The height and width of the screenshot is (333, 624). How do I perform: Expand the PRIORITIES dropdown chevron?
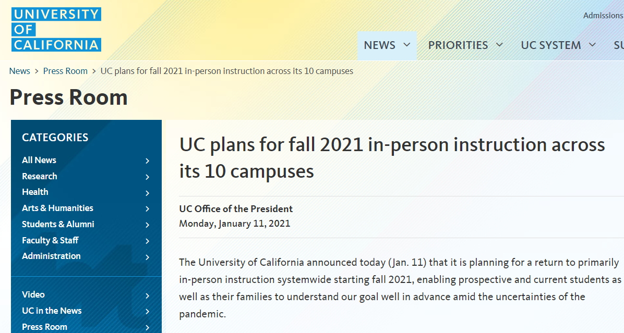(x=499, y=45)
